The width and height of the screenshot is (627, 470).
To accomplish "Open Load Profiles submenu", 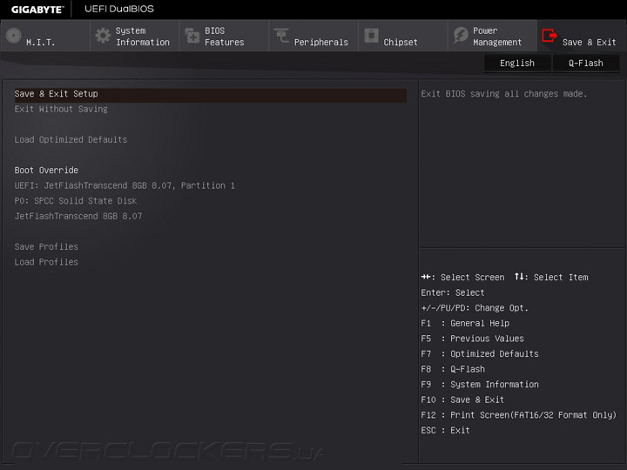I will click(46, 262).
